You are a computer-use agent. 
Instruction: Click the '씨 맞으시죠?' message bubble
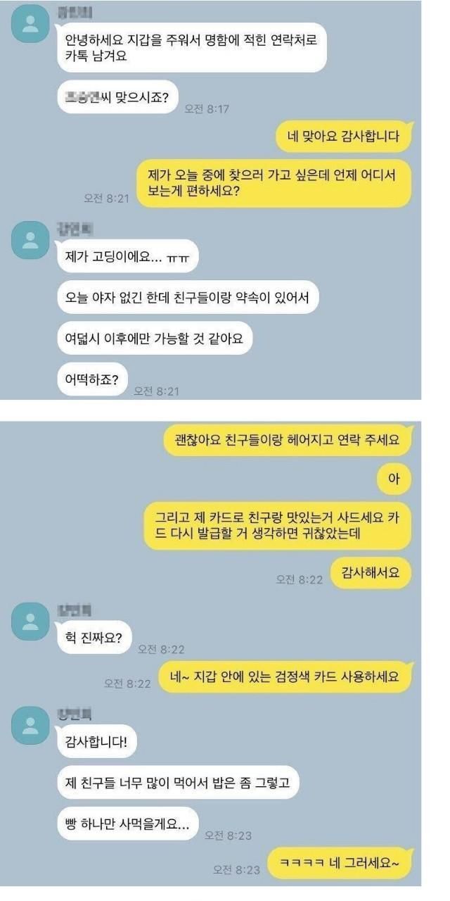coord(118,98)
